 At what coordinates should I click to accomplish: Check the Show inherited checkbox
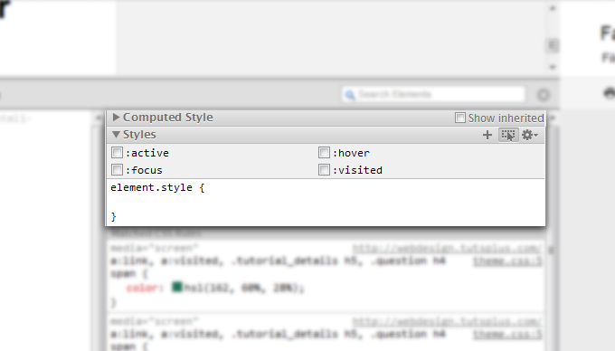[x=460, y=118]
